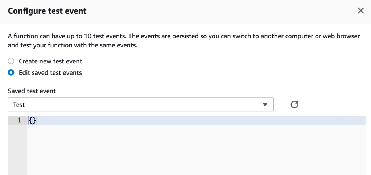Click the "Configure test event" dialog title
Screen dimensions: 371x175
[x=47, y=11]
